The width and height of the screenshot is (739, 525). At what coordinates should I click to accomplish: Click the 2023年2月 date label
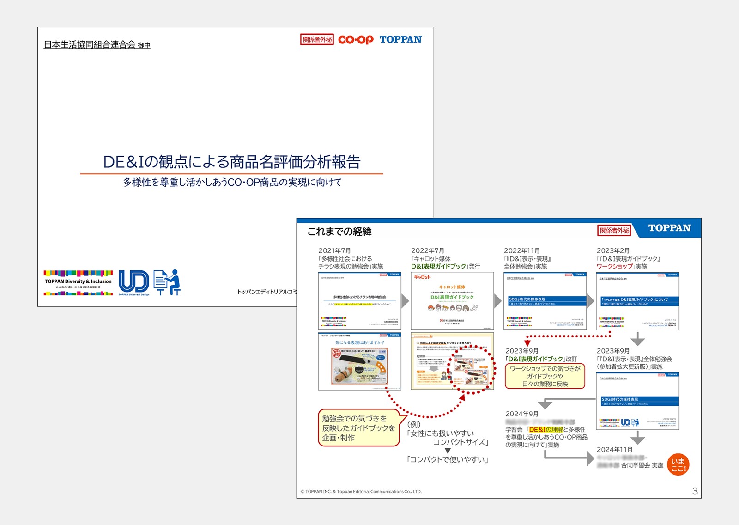click(613, 250)
